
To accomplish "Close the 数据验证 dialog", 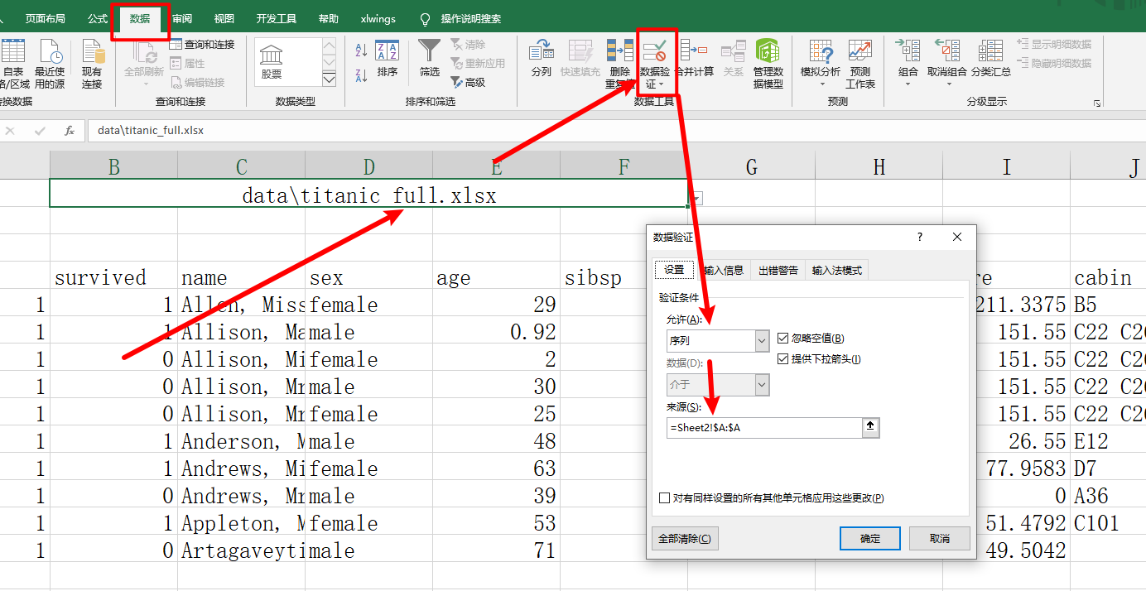I will pyautogui.click(x=957, y=237).
